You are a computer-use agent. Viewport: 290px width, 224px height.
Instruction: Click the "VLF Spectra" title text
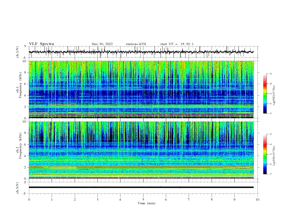41,44
